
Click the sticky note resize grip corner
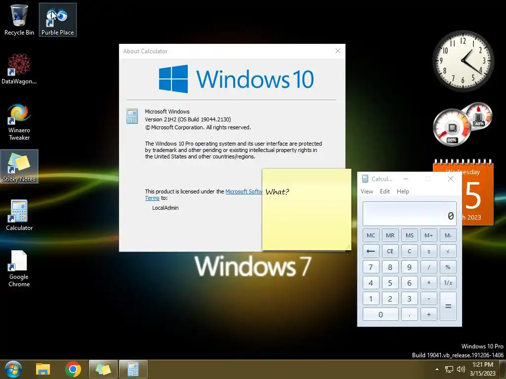click(x=348, y=247)
